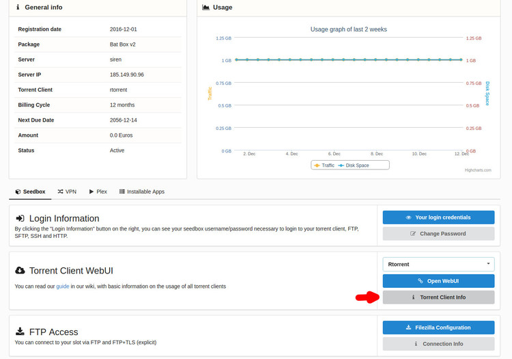Click the link icon on Open WebUI
Image resolution: width=512 pixels, height=359 pixels.
point(421,281)
